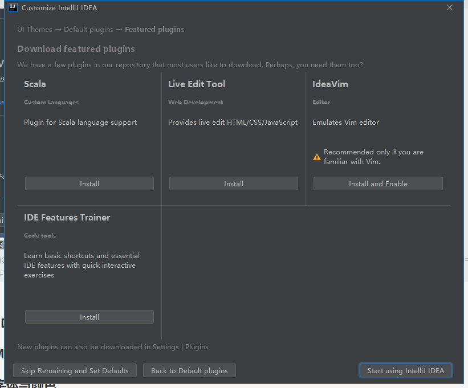Go Back to Default plugins
The image size is (468, 388).
(x=189, y=370)
